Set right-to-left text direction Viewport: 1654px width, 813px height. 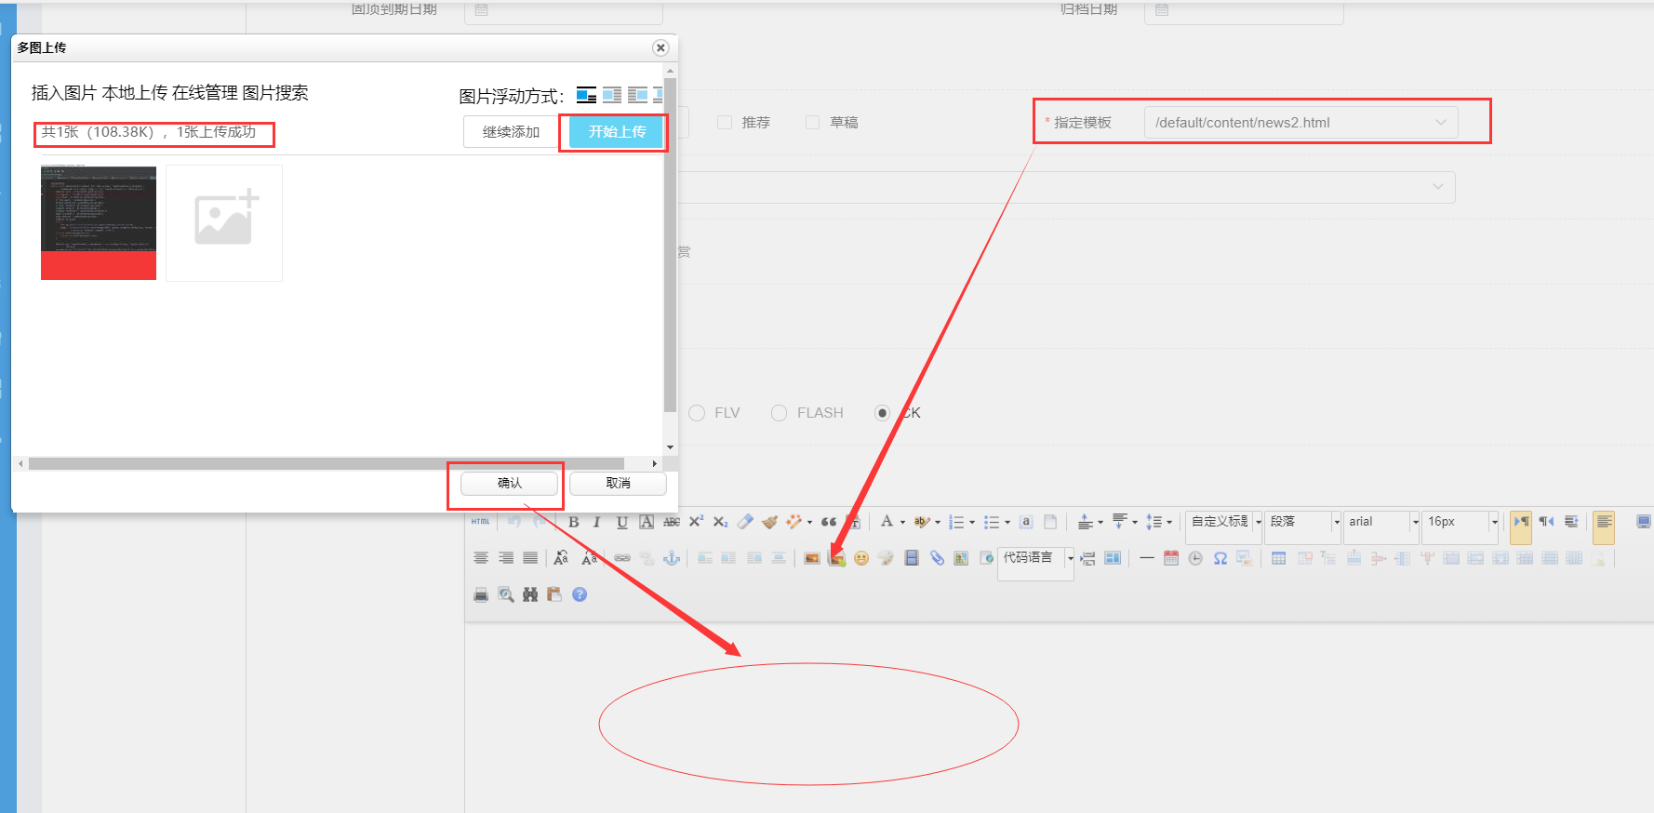tap(1546, 522)
